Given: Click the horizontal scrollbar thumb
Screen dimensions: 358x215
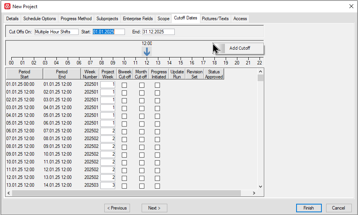Looking at the screenshot, I should [126, 193].
